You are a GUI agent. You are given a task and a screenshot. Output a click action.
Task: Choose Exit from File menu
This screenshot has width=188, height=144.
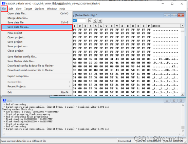[37, 92]
